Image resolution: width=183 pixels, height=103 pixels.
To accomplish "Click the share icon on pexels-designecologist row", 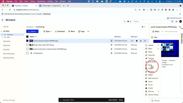I will click(x=141, y=41).
